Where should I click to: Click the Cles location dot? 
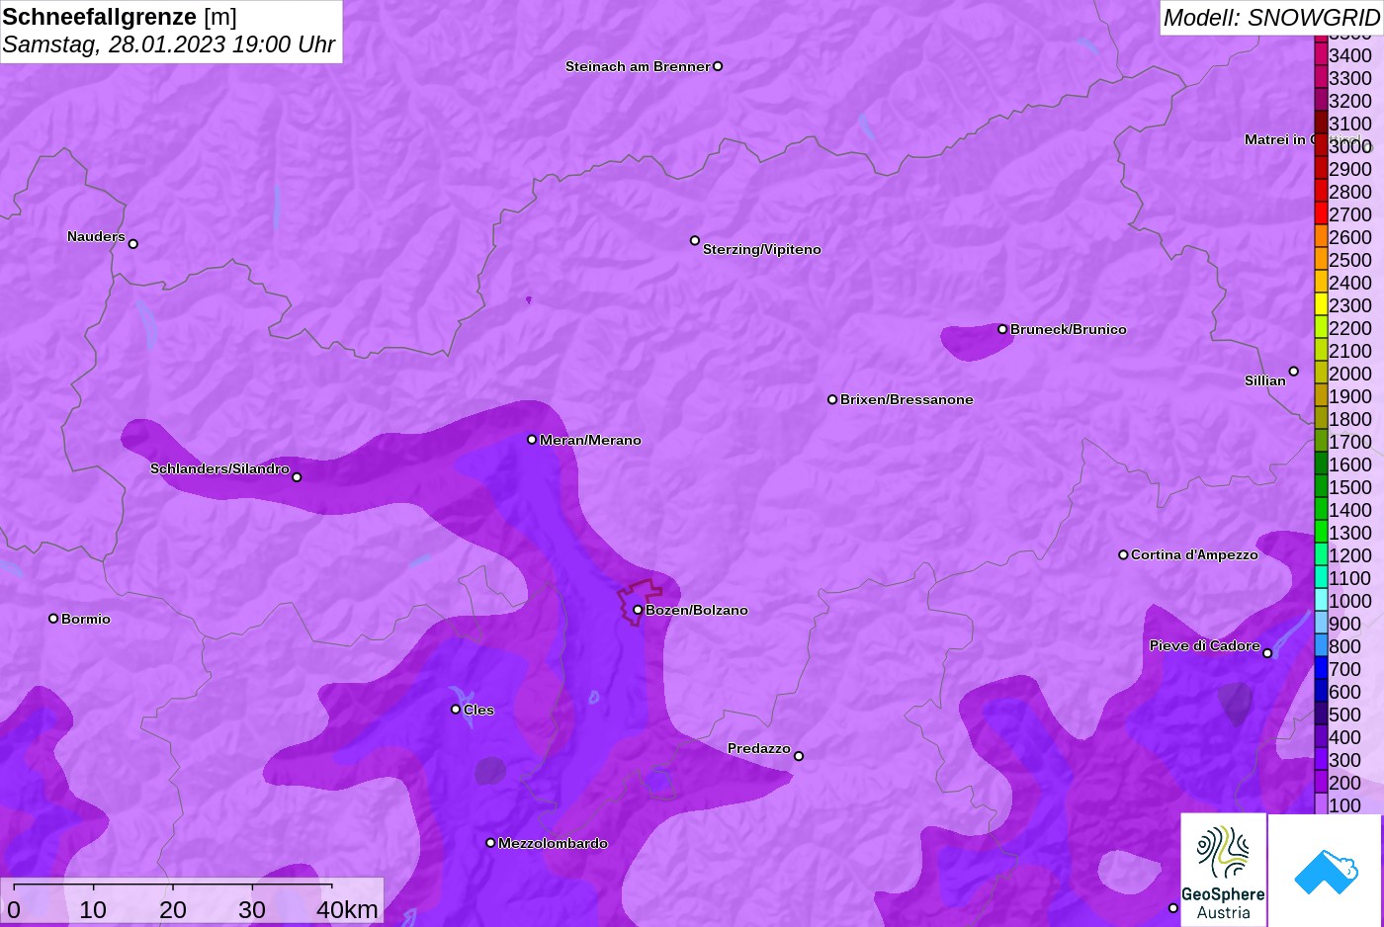coord(456,709)
